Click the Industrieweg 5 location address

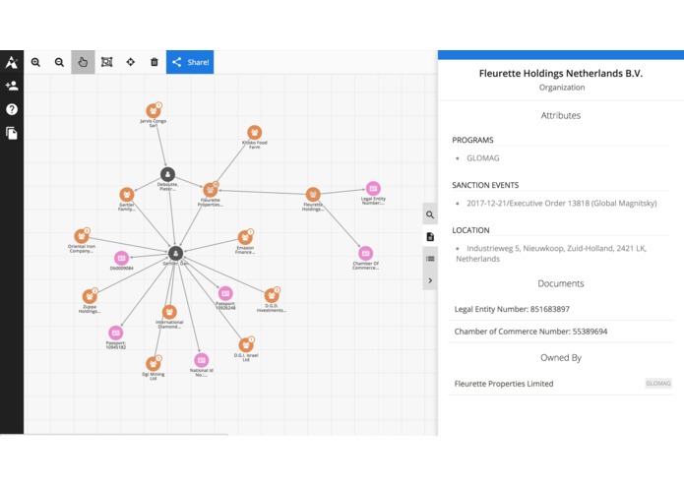(x=551, y=253)
